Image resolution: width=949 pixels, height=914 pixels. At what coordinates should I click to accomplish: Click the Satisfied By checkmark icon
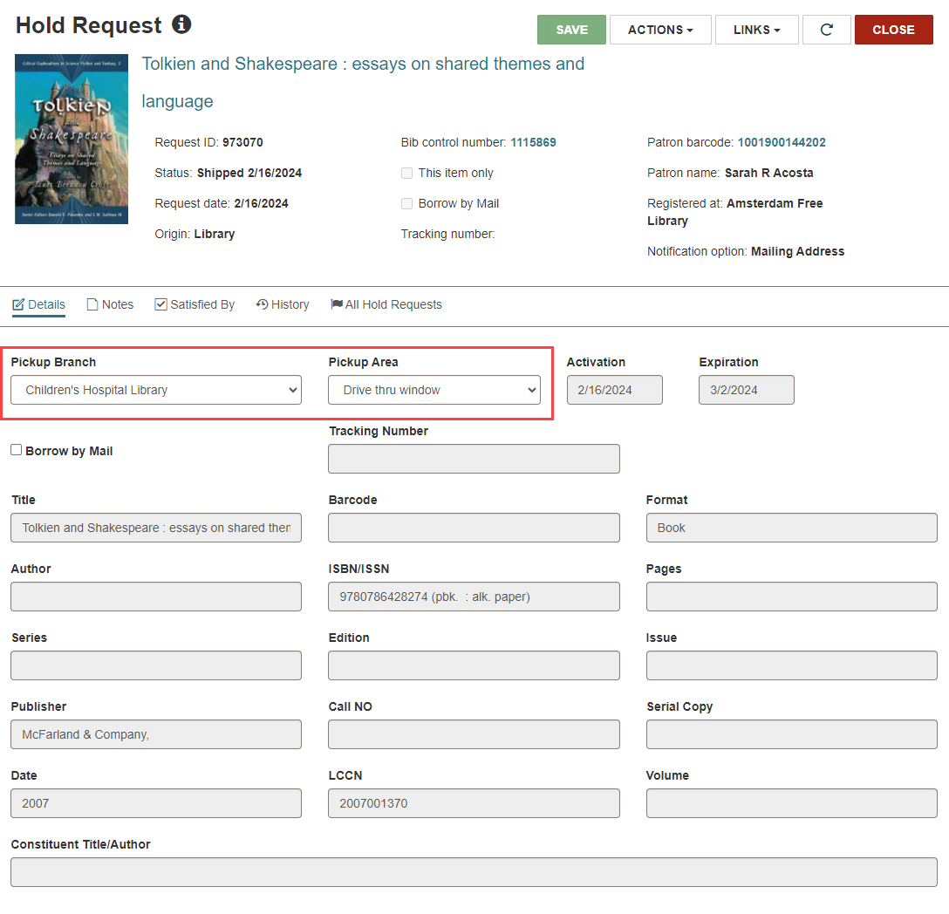[x=161, y=304]
